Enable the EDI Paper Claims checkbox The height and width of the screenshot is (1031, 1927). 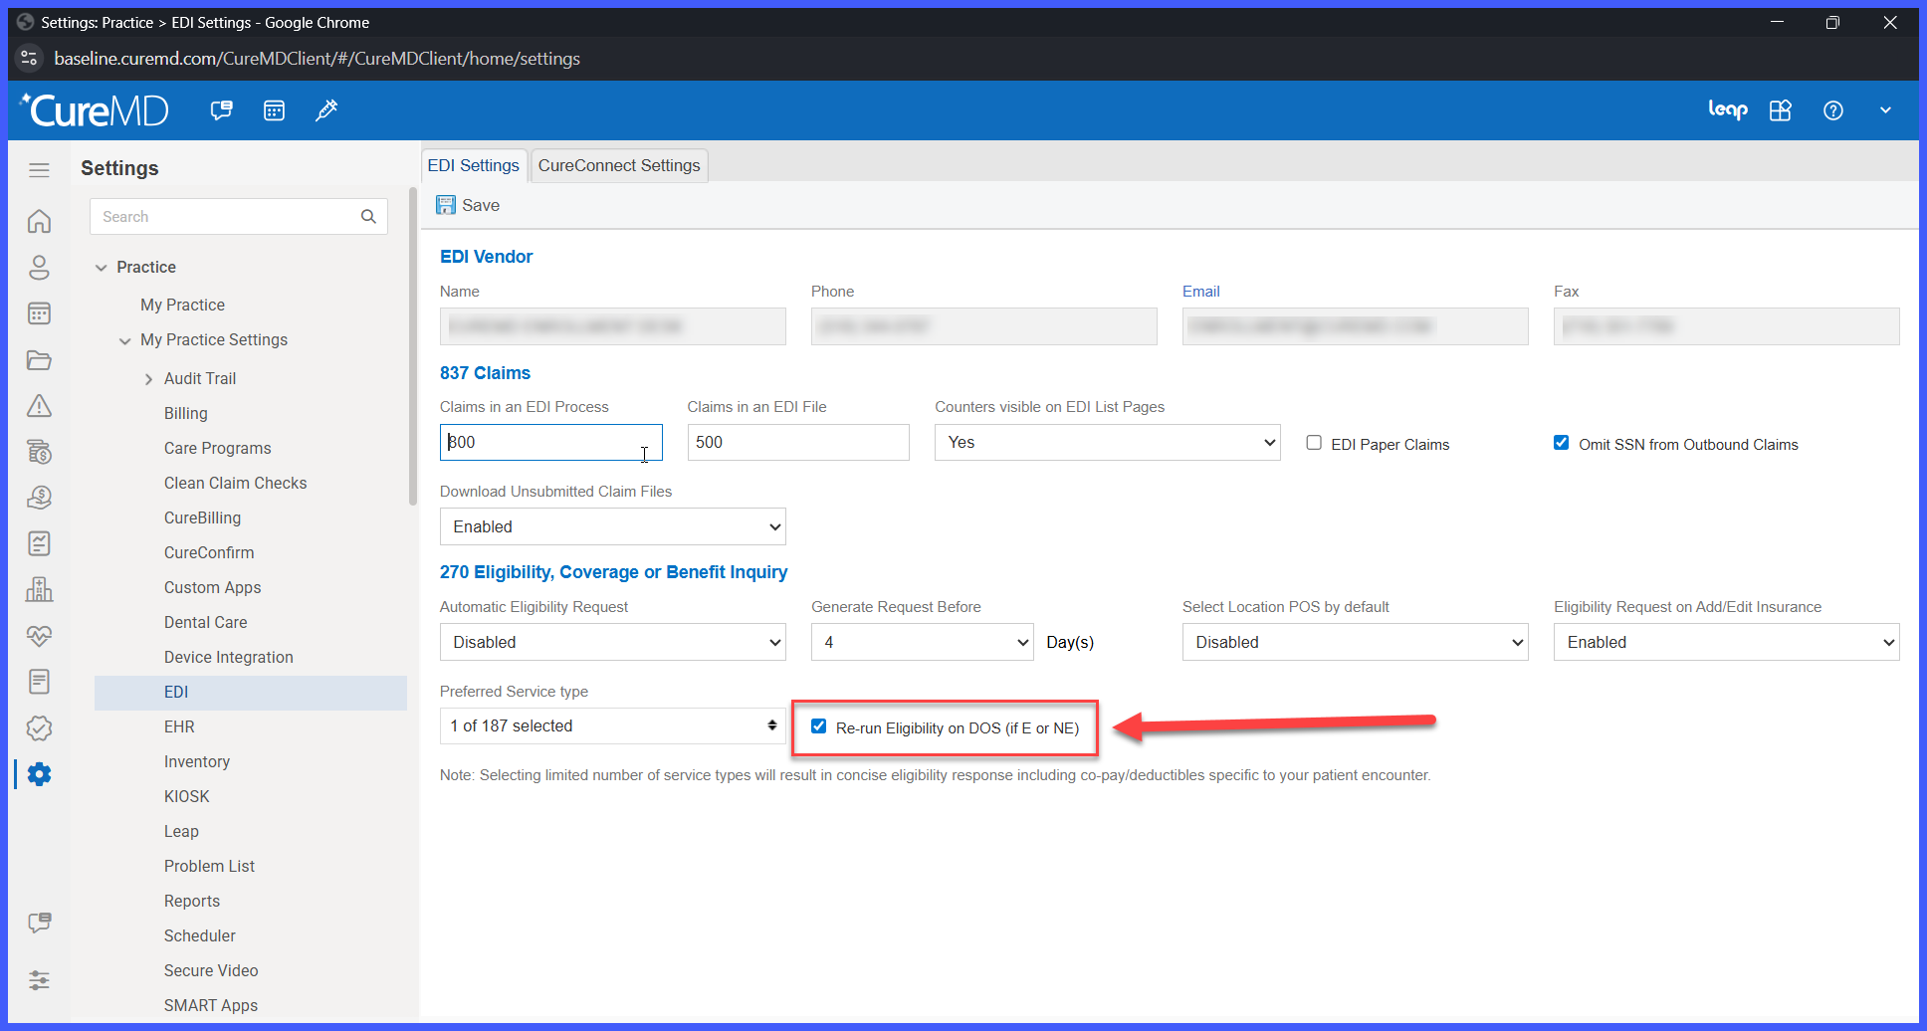coord(1314,443)
